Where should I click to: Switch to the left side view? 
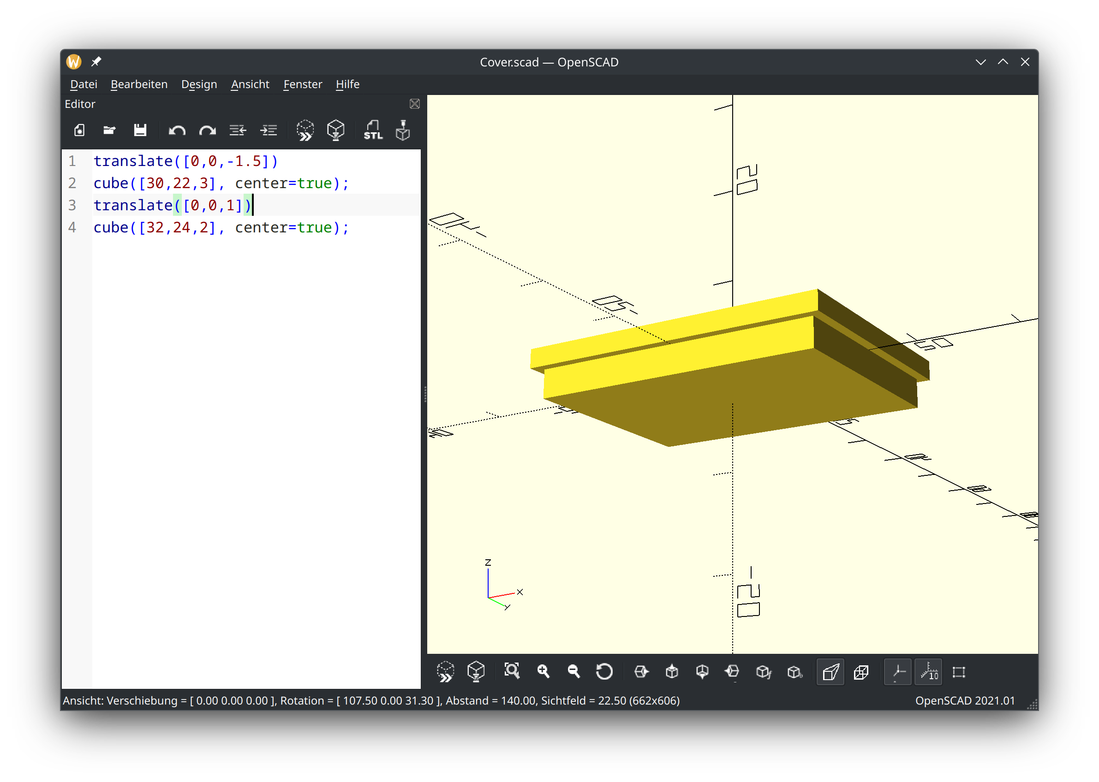733,672
